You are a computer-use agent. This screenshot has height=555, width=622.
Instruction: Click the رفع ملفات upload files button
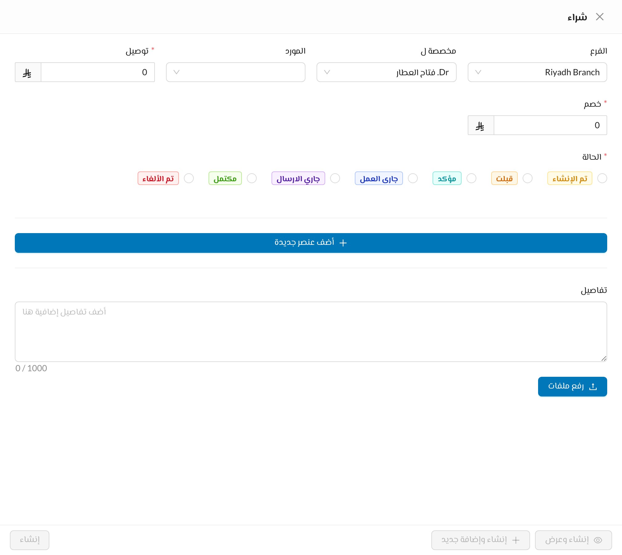click(x=573, y=387)
